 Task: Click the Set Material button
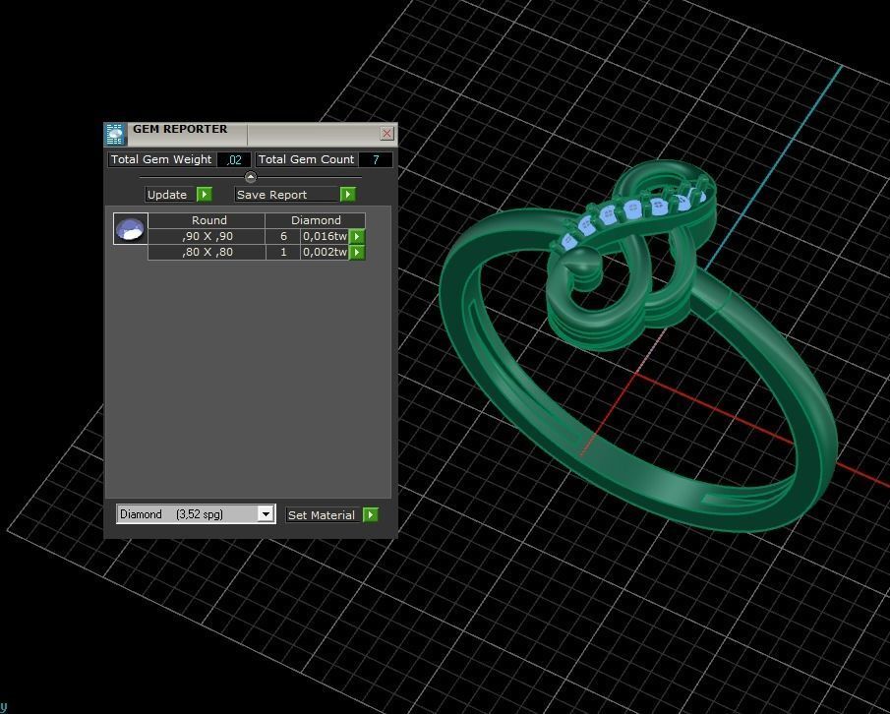pos(324,515)
